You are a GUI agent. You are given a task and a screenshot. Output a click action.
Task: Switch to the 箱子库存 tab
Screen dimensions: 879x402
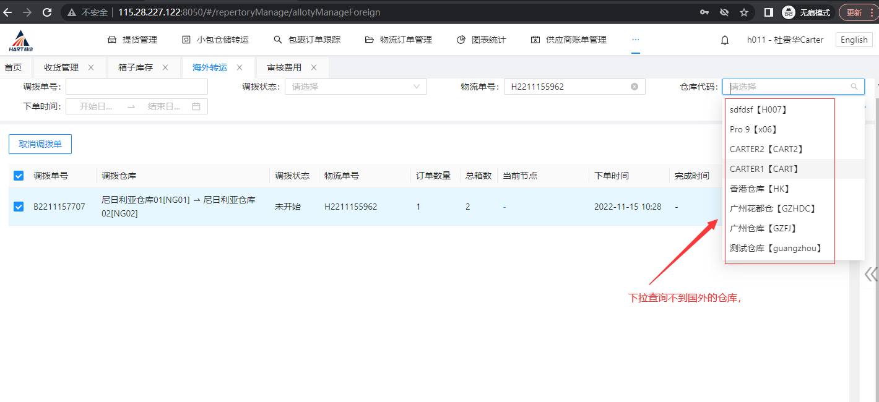coord(136,67)
